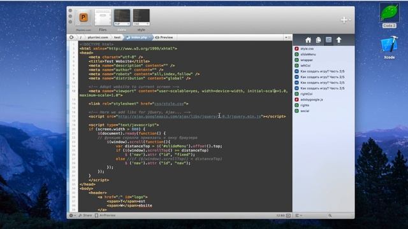Open plurrimi.com in the path bar
The image size is (408, 229).
click(x=98, y=38)
